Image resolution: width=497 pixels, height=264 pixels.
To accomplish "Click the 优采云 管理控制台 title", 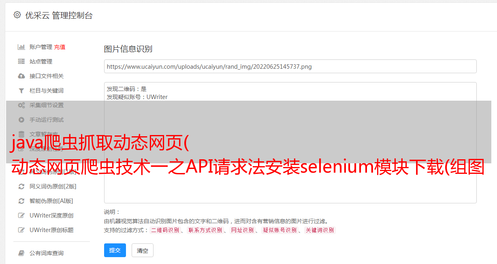I will [59, 15].
